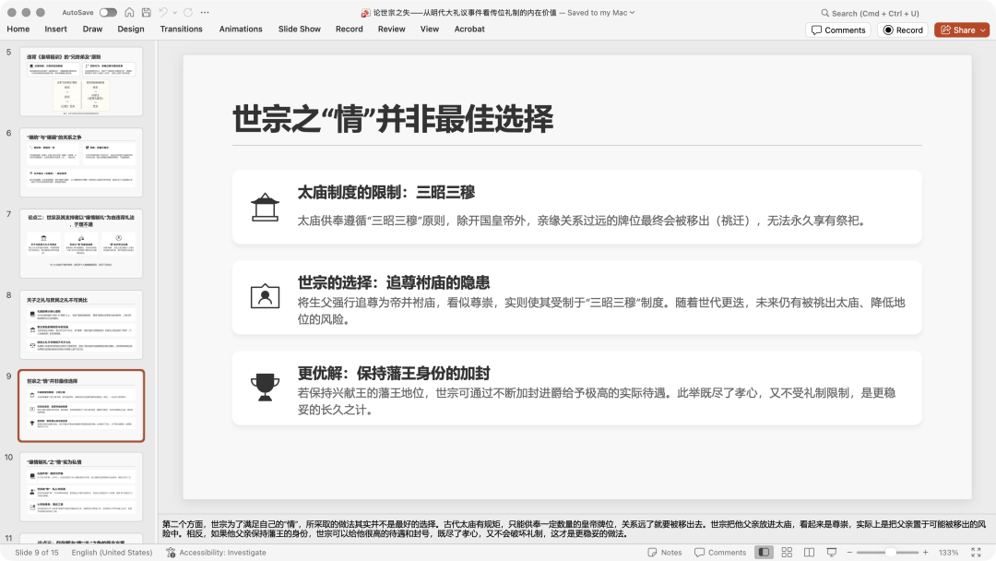The image size is (996, 561).
Task: Open the more options ellipsis in title bar
Action: click(205, 12)
